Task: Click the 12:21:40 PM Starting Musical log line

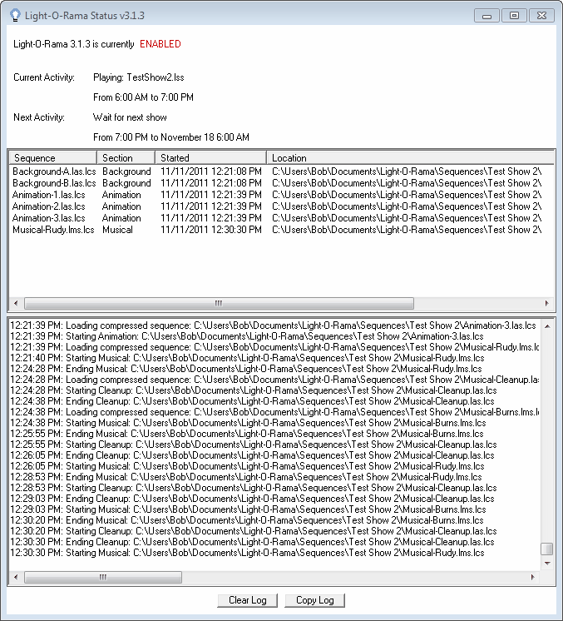Action: point(247,358)
